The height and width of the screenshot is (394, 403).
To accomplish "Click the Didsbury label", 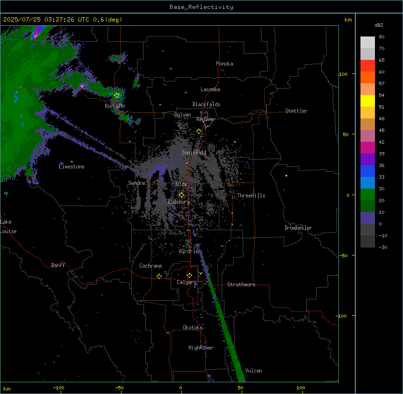I will 179,202.
